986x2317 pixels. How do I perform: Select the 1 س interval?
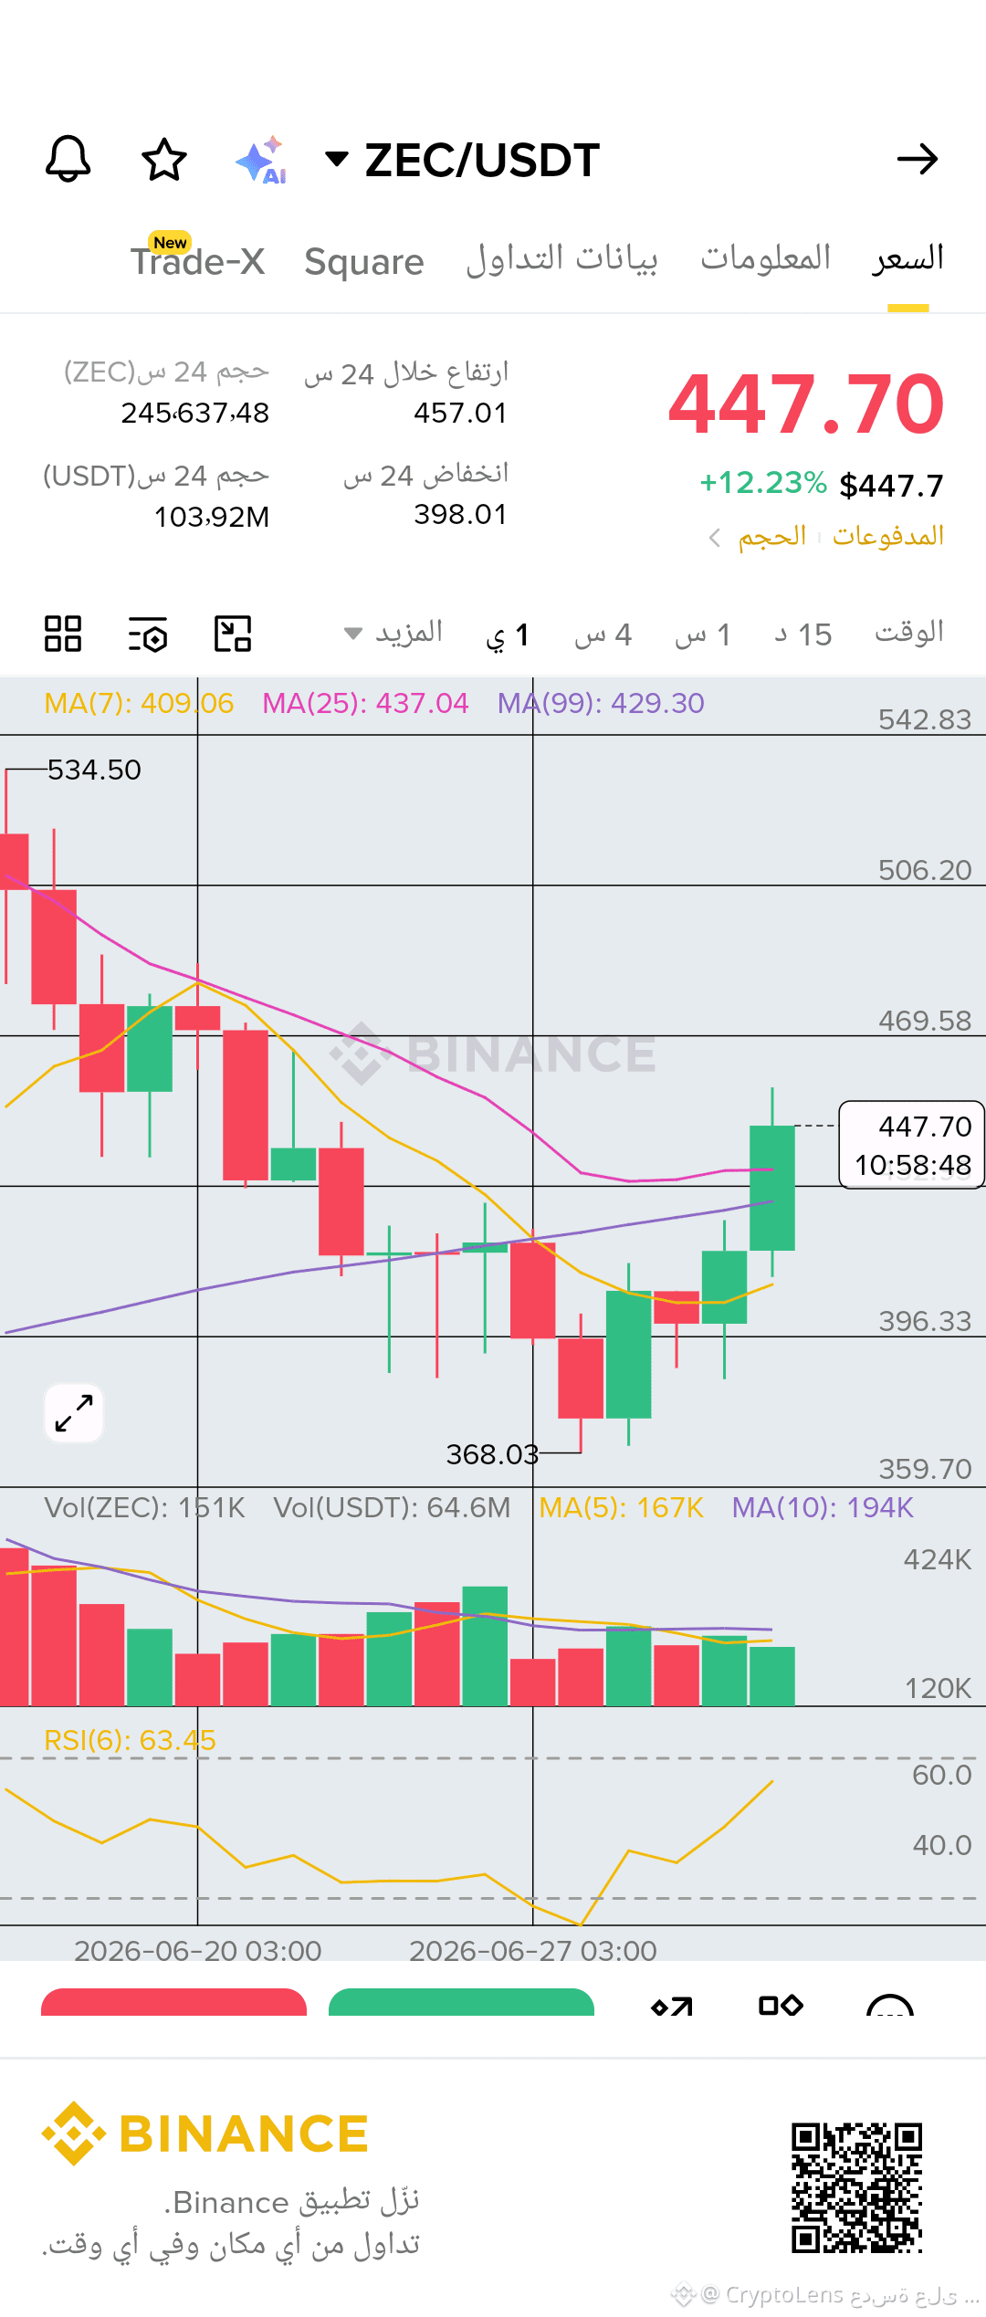click(703, 634)
